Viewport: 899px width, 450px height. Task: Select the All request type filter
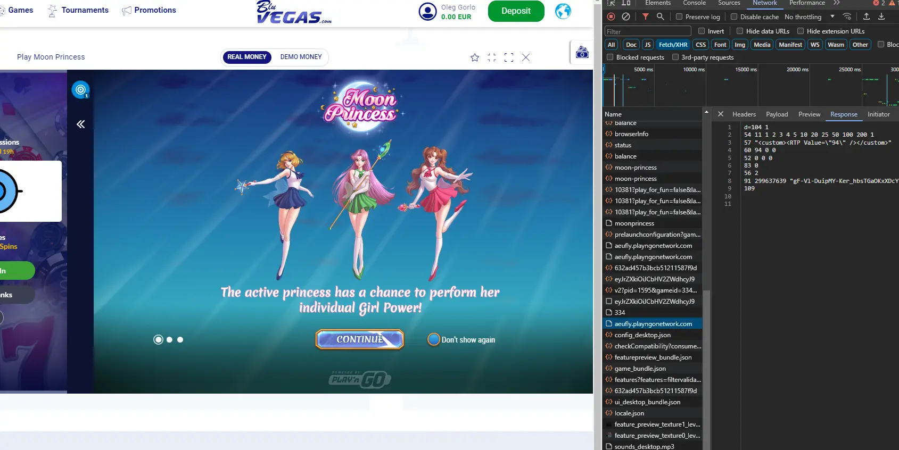click(612, 45)
